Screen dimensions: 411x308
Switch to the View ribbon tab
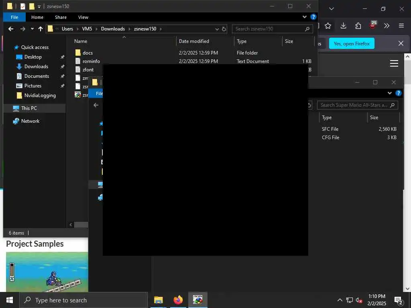click(x=83, y=17)
